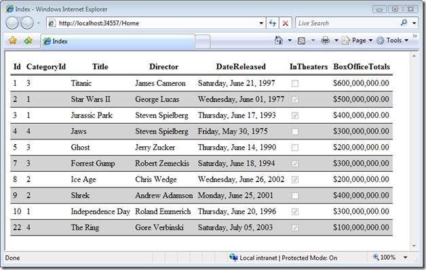This screenshot has width=426, height=270.
Task: Print the page using printer icon
Action: coord(325,41)
